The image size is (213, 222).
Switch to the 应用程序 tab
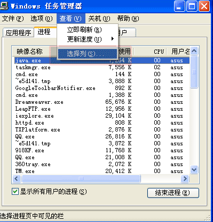(x=18, y=32)
